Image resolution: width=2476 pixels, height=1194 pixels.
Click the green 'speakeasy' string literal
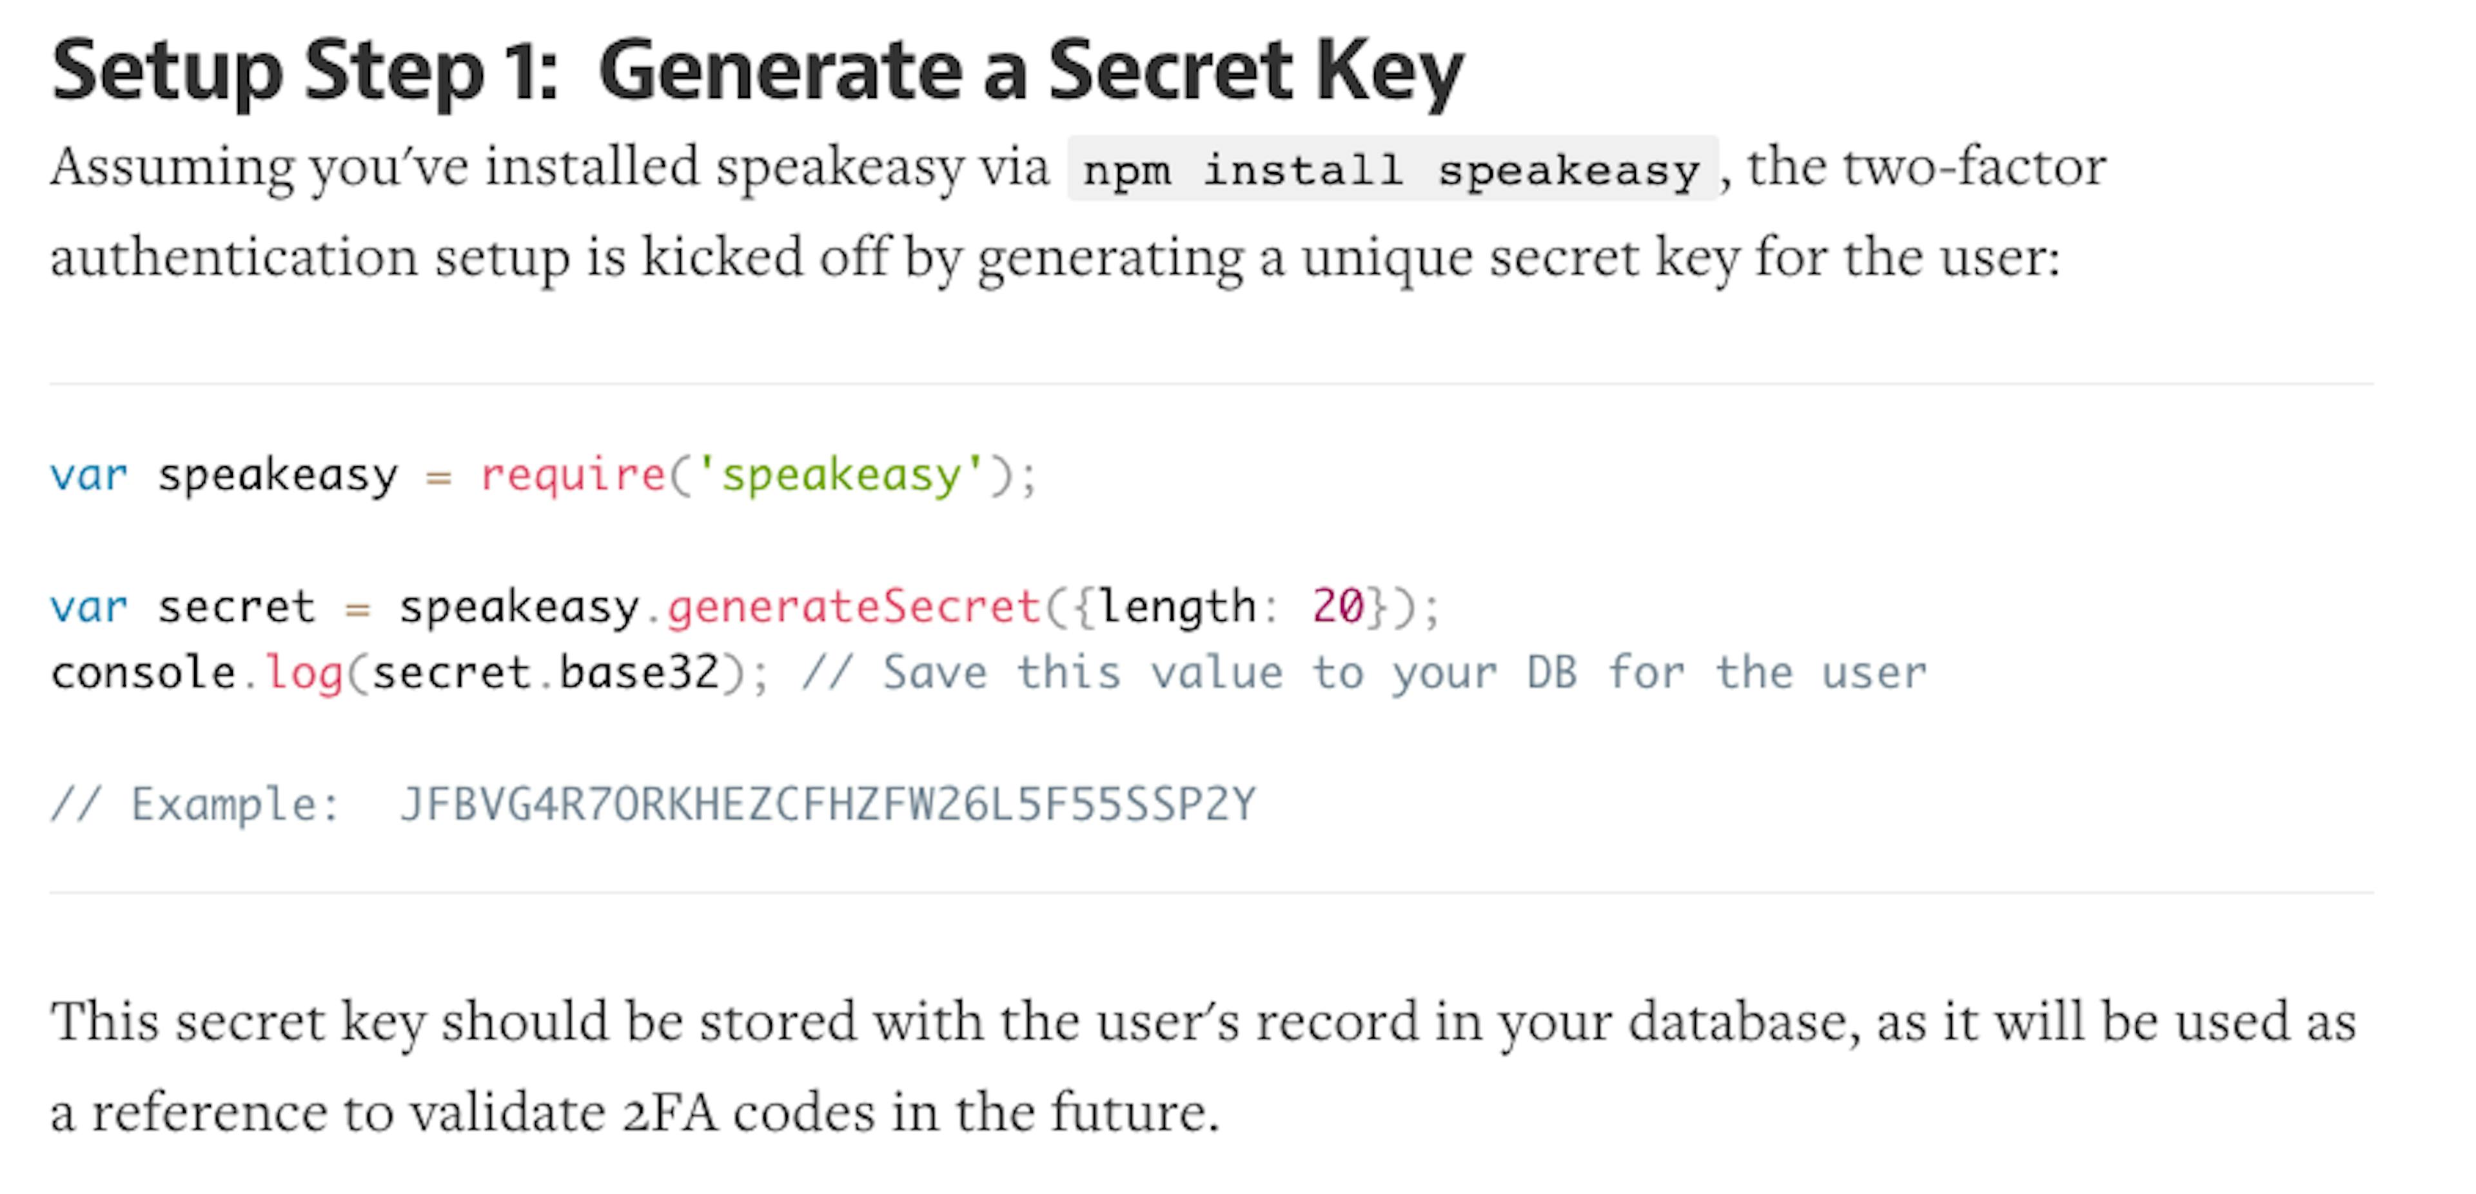click(x=841, y=475)
